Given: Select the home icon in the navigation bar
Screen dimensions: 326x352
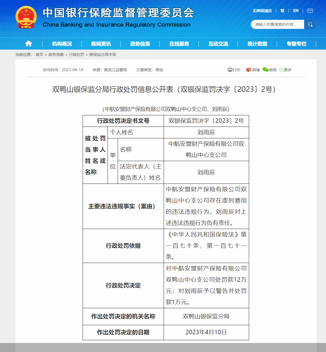Looking at the screenshot, I should coord(28,43).
